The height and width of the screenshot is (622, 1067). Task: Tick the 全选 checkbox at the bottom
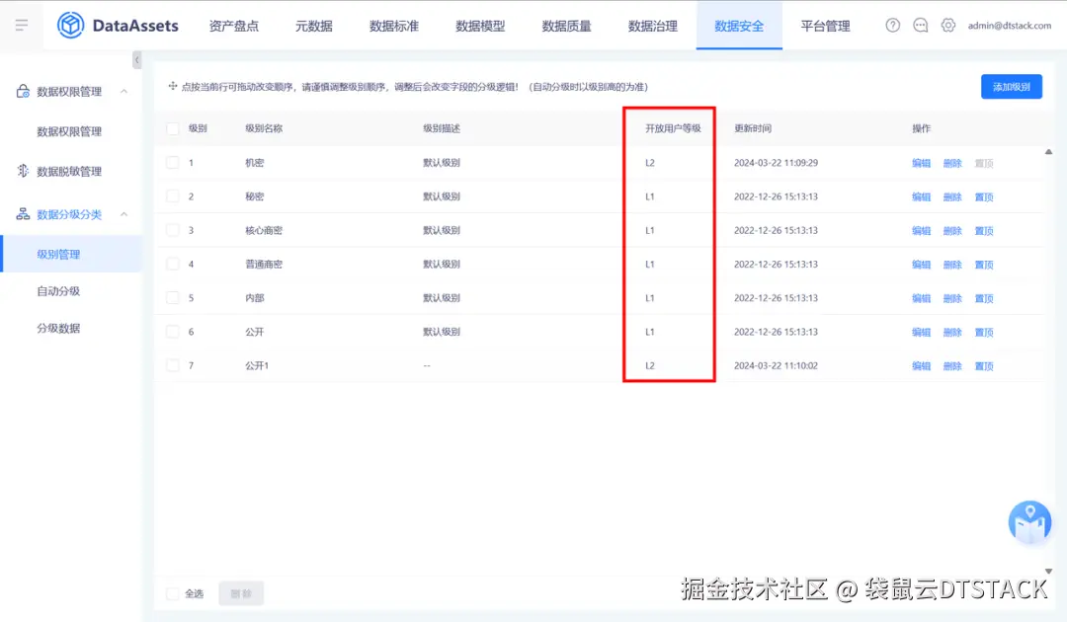tap(173, 593)
